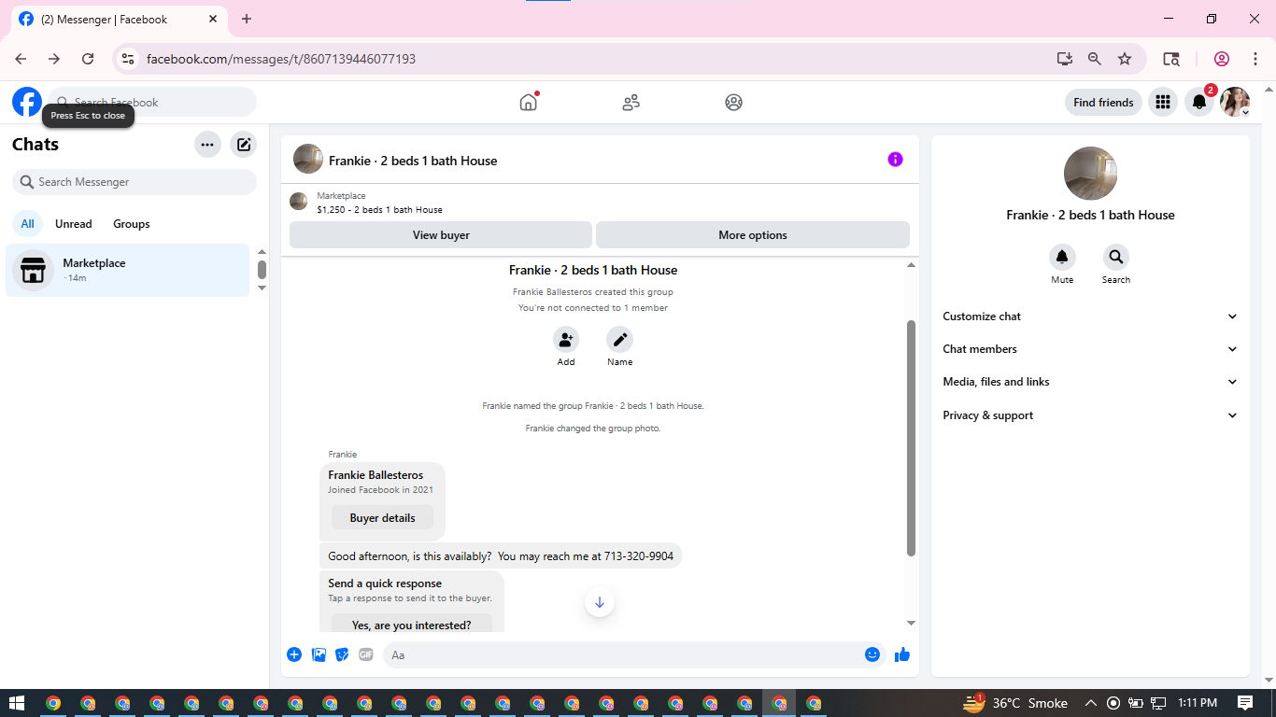Open a new browser tab
The image size is (1276, 717).
pyautogui.click(x=247, y=19)
